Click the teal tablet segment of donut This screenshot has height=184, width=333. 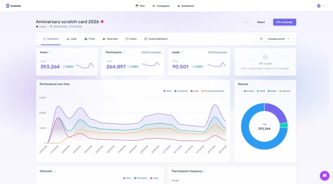[284, 125]
